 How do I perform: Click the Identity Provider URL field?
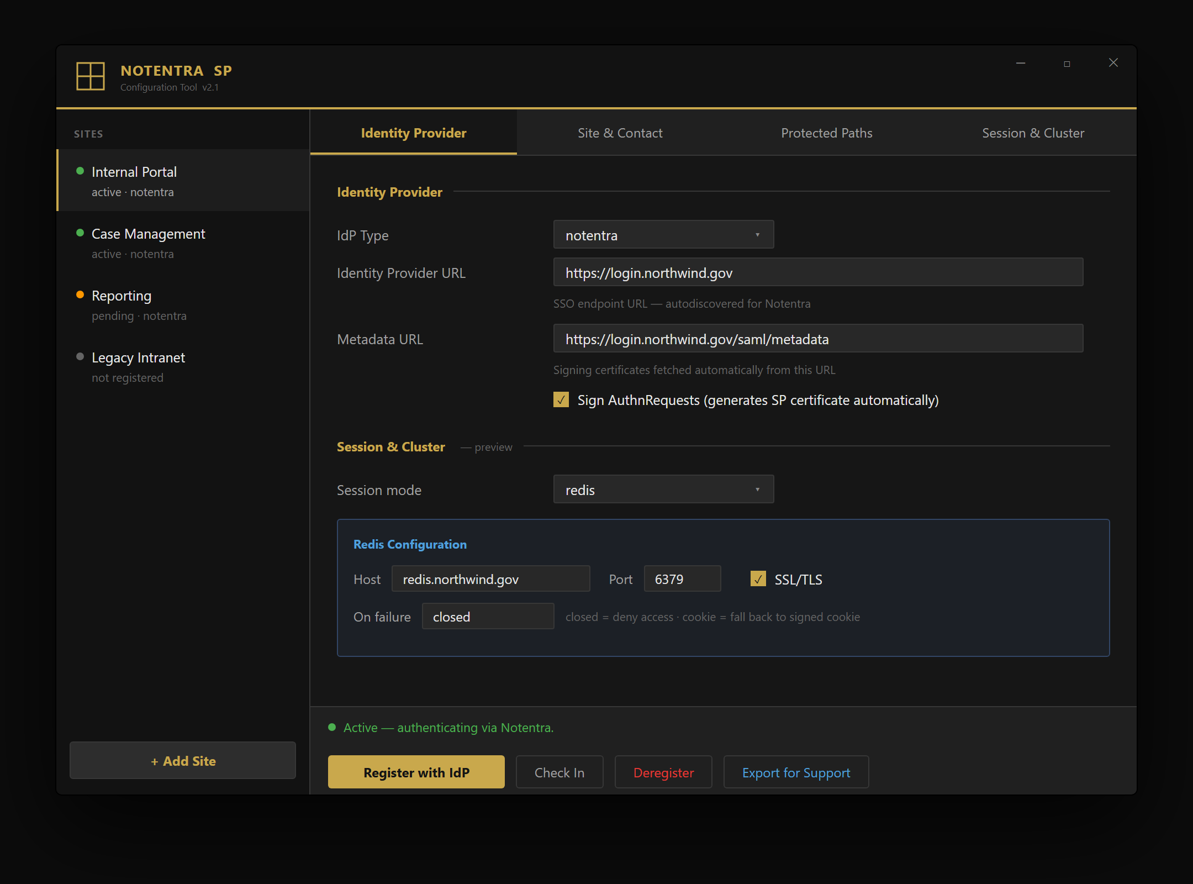[819, 272]
